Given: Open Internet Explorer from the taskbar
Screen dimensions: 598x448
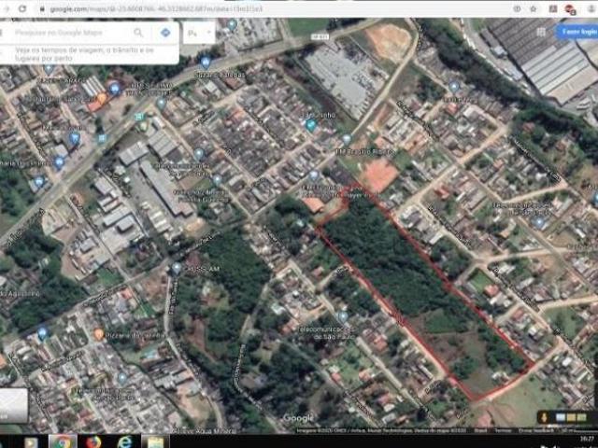Looking at the screenshot, I should (124, 441).
